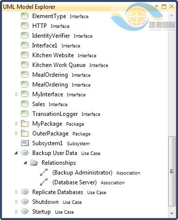The height and width of the screenshot is (220, 178).
Task: Click the Backup User Data use case icon
Action: tap(25, 153)
